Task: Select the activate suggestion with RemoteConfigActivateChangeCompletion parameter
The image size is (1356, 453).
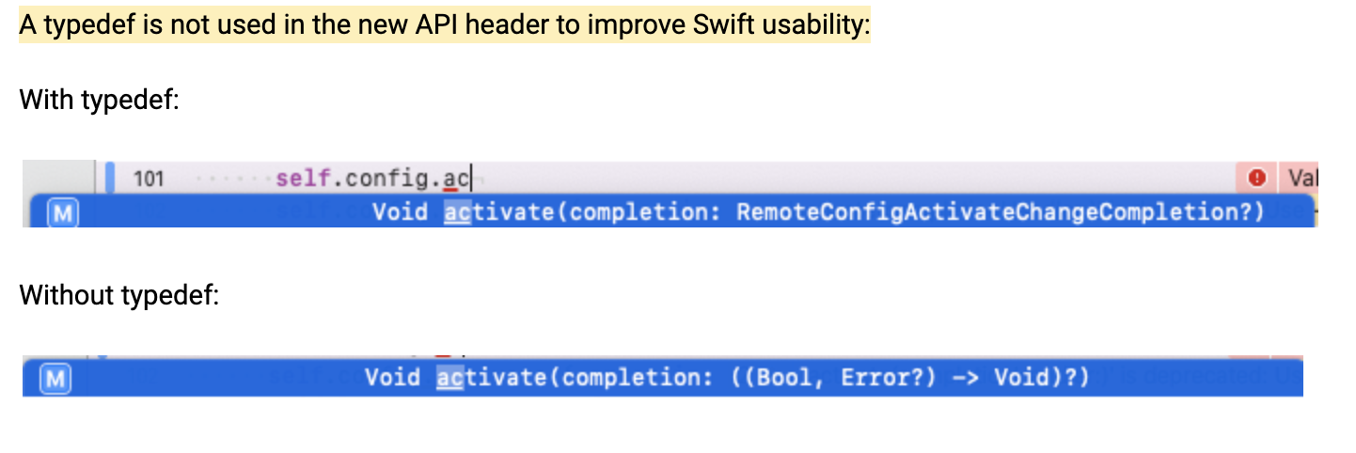Action: [816, 212]
